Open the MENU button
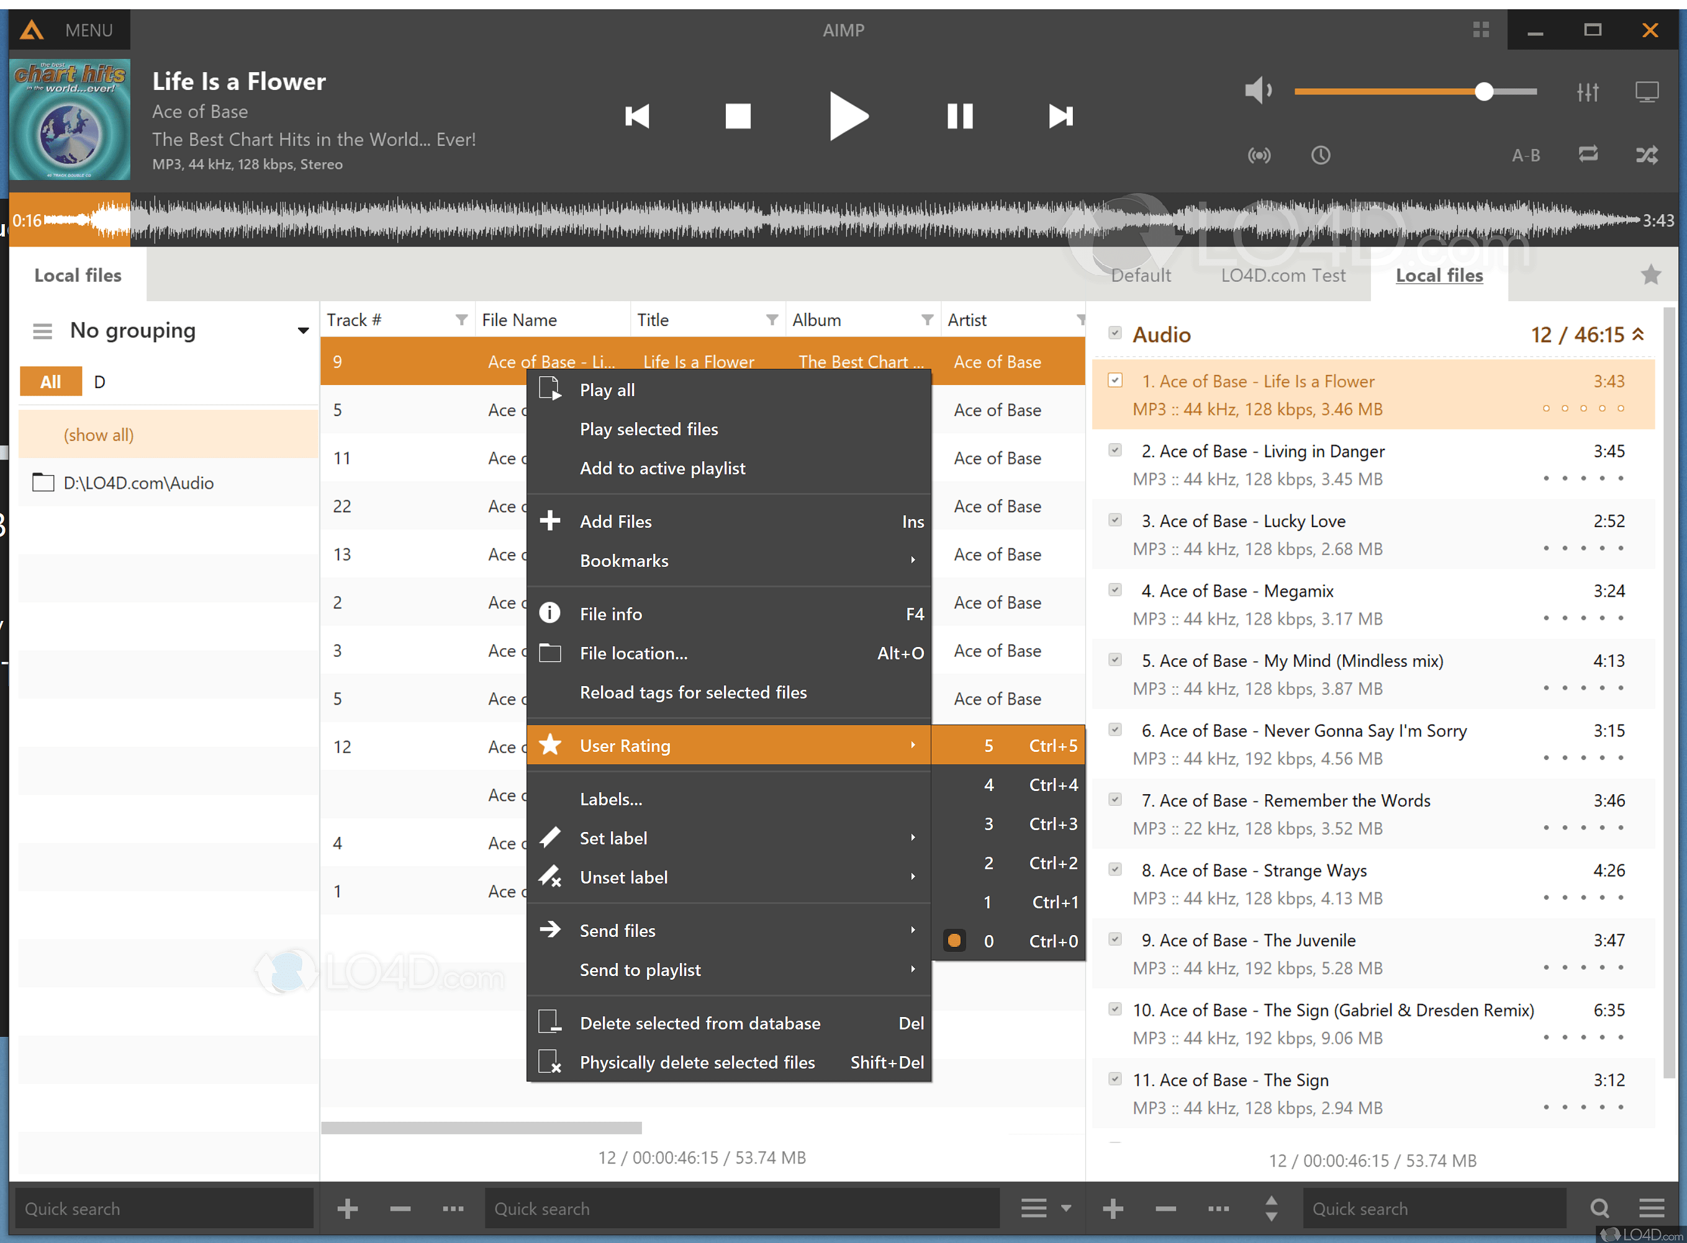The width and height of the screenshot is (1687, 1243). pos(69,30)
